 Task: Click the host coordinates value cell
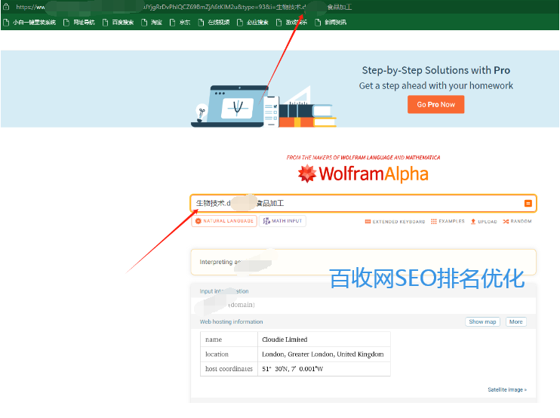click(324, 369)
